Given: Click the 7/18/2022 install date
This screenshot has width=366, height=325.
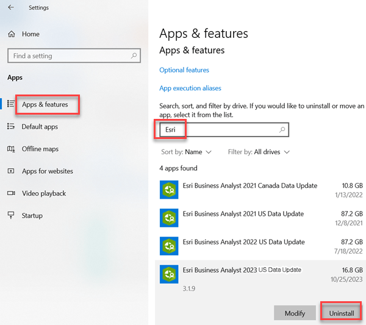Looking at the screenshot, I should click(x=348, y=251).
